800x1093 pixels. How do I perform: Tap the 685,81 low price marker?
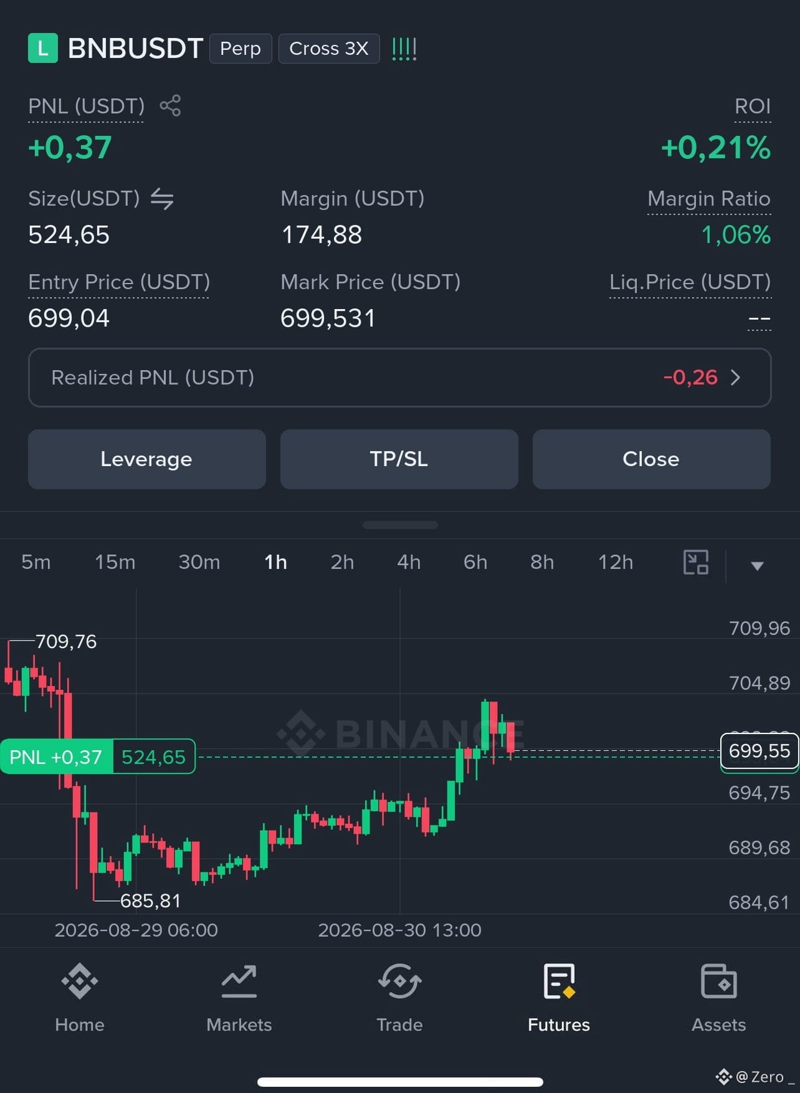tap(150, 901)
